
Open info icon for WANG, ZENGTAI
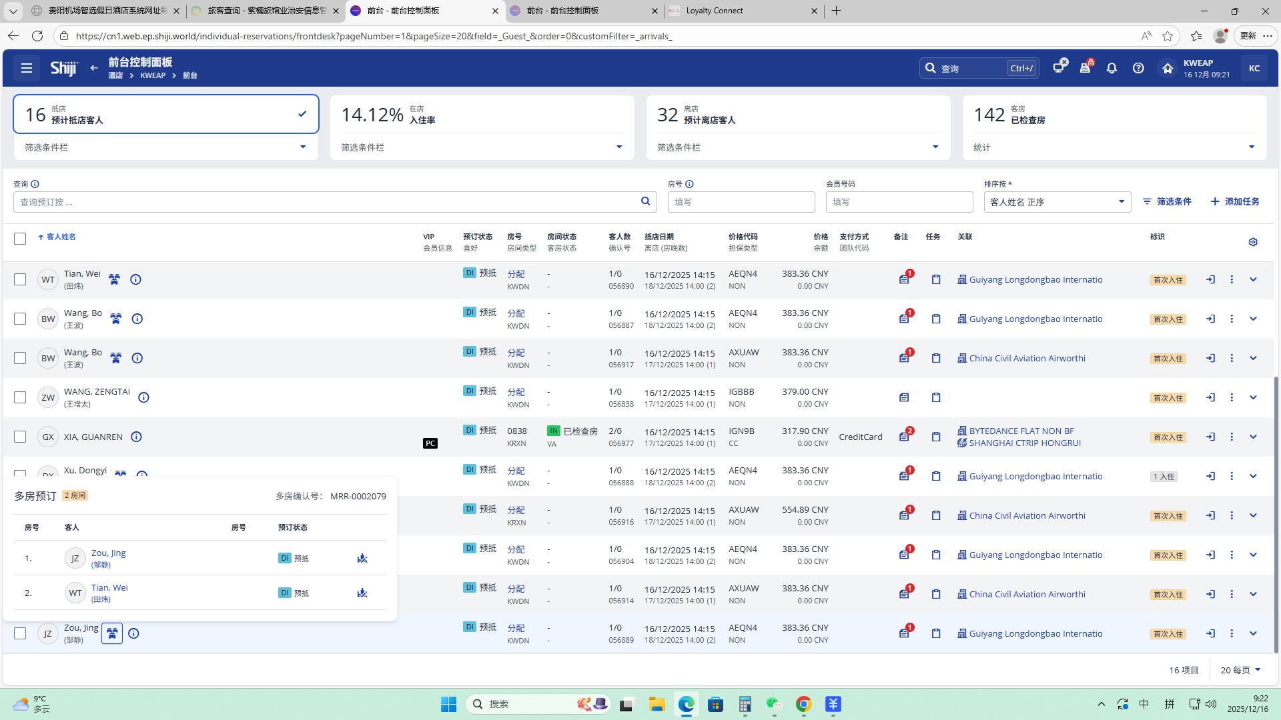pyautogui.click(x=143, y=398)
